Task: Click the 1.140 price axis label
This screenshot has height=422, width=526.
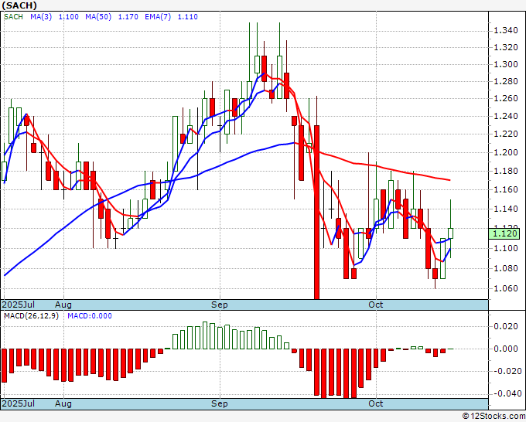Action: (506, 209)
